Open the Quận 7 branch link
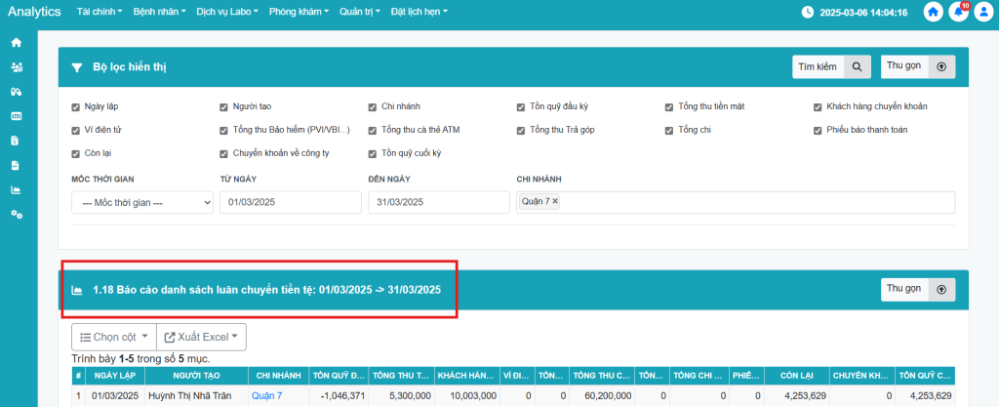The image size is (999, 407). click(x=266, y=396)
